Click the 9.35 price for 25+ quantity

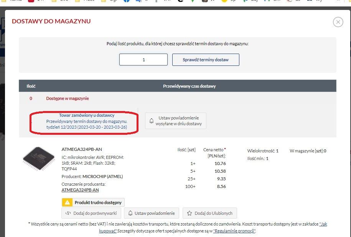coord(221,179)
